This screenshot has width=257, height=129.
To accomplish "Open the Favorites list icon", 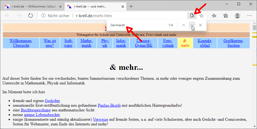I will pos(214,16).
